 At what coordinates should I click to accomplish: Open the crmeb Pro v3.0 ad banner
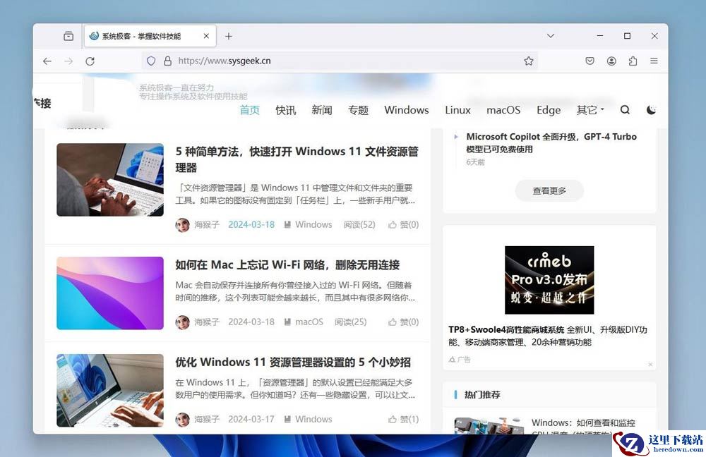tap(549, 280)
